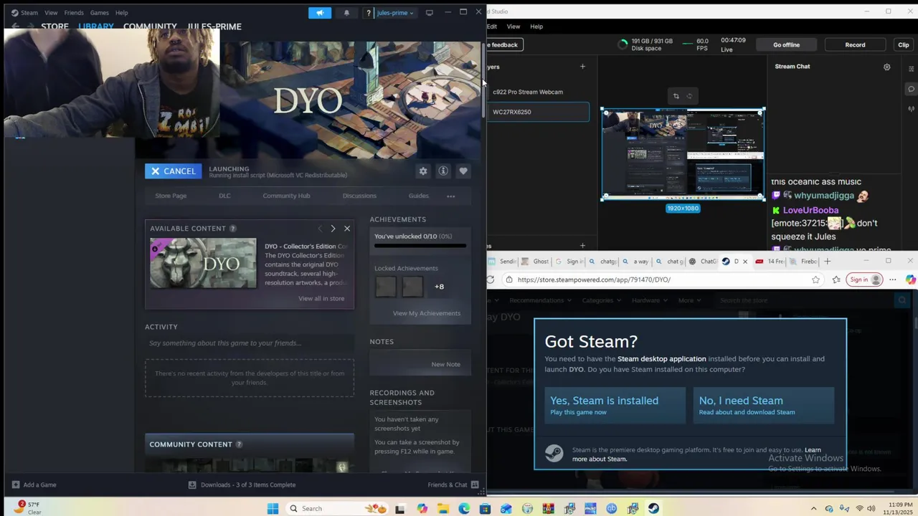Bookmark page with star icon
The width and height of the screenshot is (918, 516).
(x=815, y=279)
